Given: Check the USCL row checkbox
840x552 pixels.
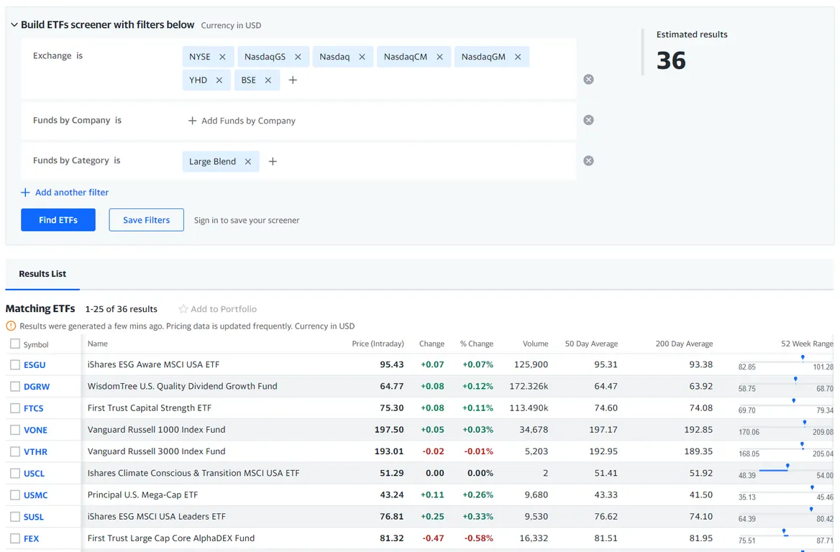Looking at the screenshot, I should [15, 473].
